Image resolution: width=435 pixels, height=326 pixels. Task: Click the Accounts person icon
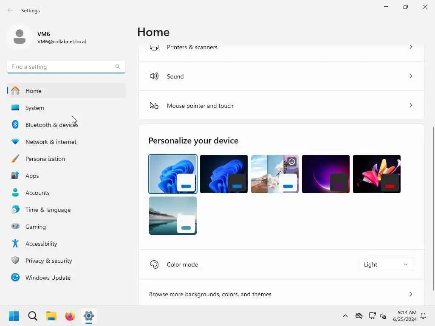[x=15, y=192]
